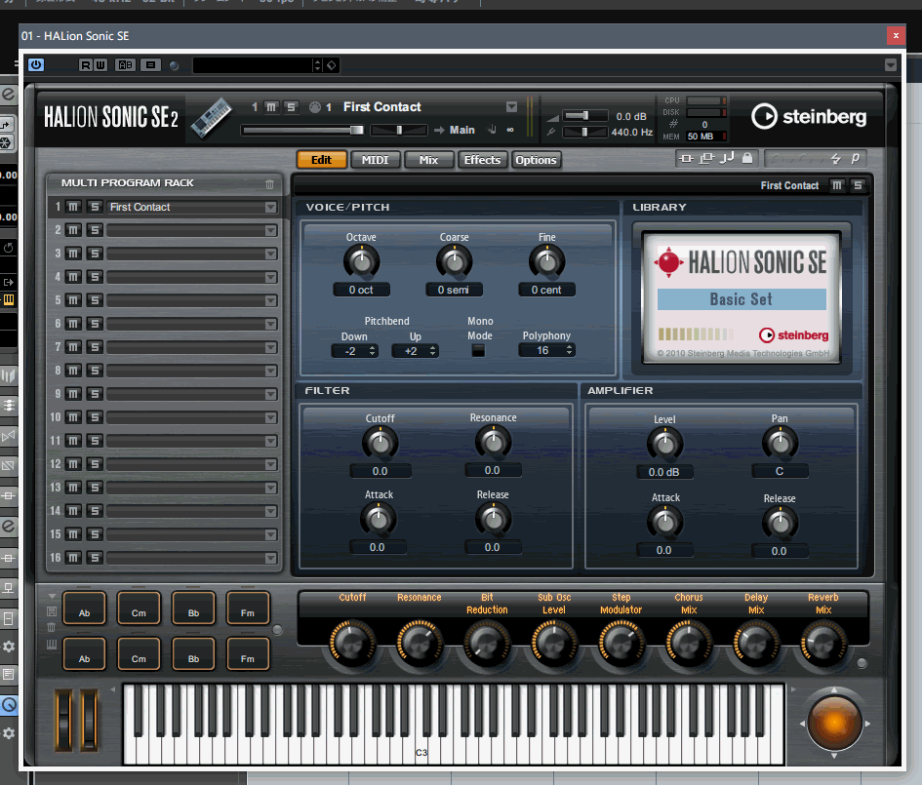Click the two-notes icon in edit toolbar
Screen dimensions: 922x785
coord(728,157)
